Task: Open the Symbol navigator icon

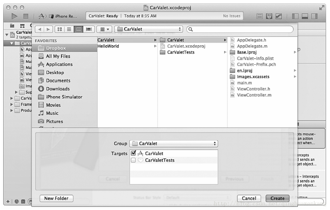Action: pos(22,26)
